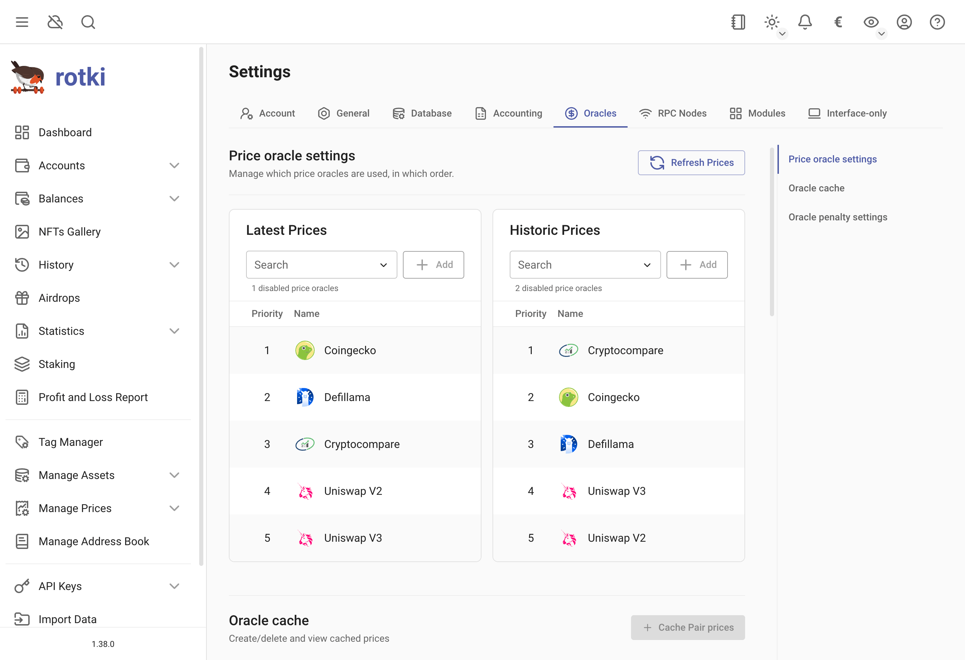Image resolution: width=965 pixels, height=660 pixels.
Task: Switch to the RPC Nodes tab
Action: pyautogui.click(x=673, y=113)
